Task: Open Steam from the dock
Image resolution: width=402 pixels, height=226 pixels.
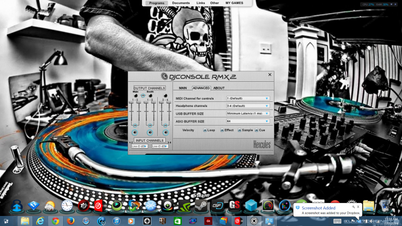Action: coord(201,205)
